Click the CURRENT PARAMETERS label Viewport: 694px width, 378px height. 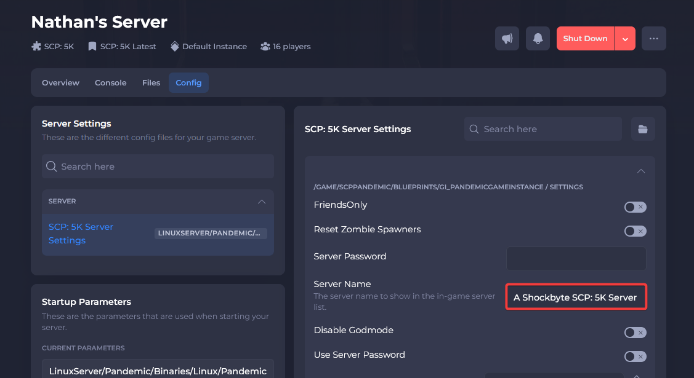[83, 348]
